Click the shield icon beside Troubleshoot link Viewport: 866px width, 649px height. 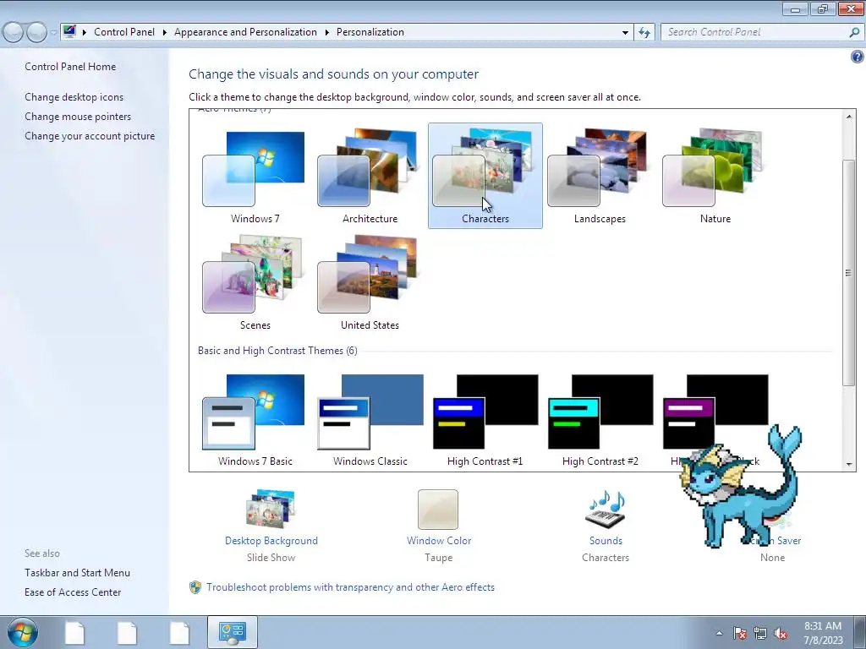pos(195,587)
